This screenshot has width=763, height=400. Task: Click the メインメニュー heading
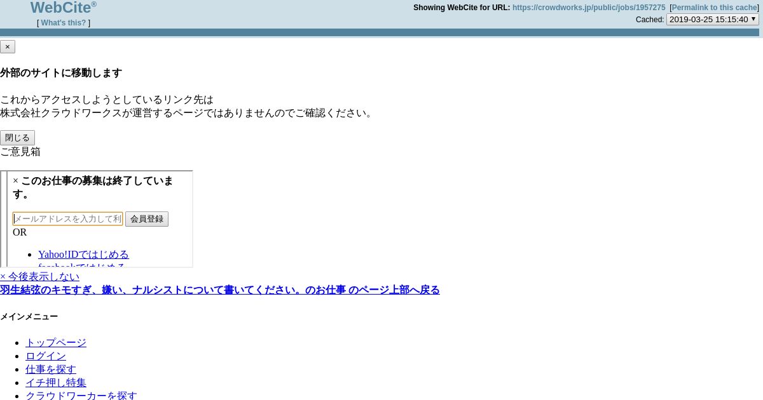(x=29, y=317)
